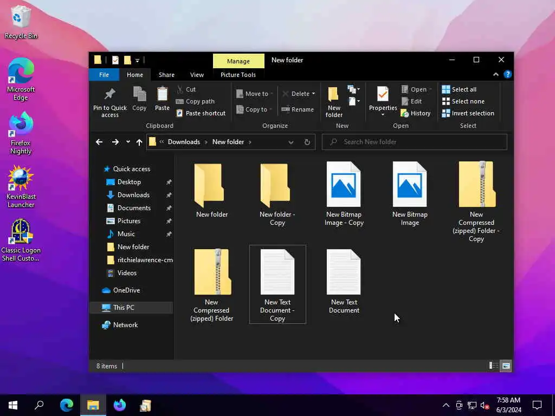The image size is (555, 416).
Task: Click Select none in the ribbon
Action: click(463, 101)
